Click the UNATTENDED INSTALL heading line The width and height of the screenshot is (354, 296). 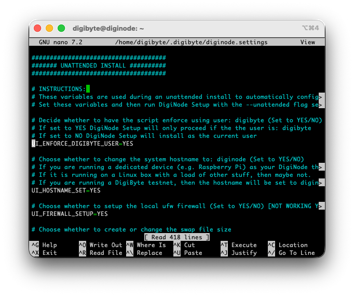tap(99, 66)
